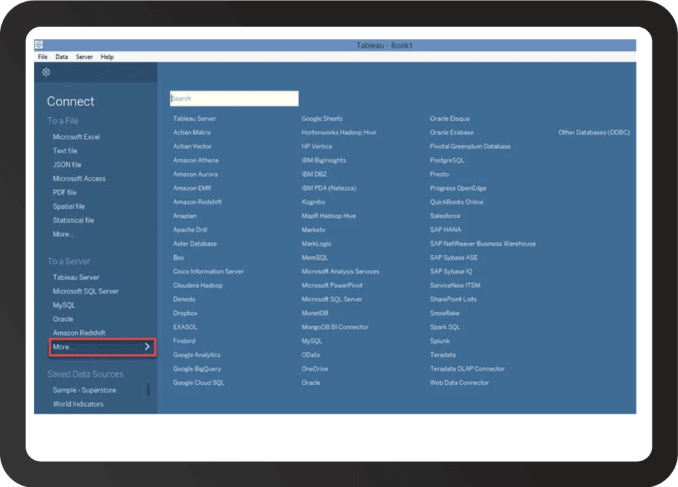Click the Tableau logo icon in title bar
Viewport: 678px width, 487px height.
coord(39,45)
